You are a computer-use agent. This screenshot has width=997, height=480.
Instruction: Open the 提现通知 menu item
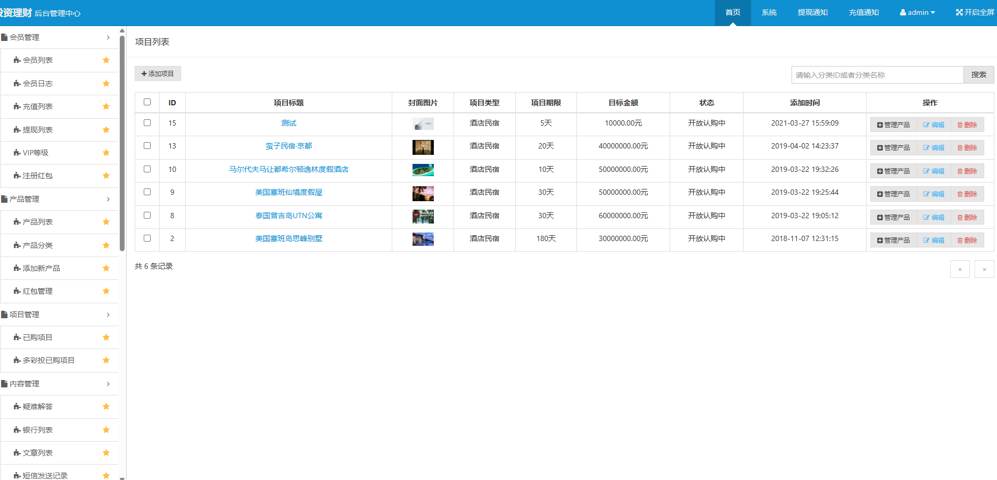tap(813, 12)
